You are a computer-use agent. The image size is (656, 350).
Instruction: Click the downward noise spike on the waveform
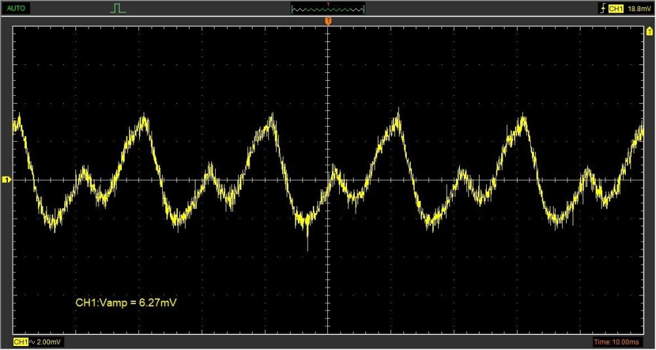[x=307, y=244]
